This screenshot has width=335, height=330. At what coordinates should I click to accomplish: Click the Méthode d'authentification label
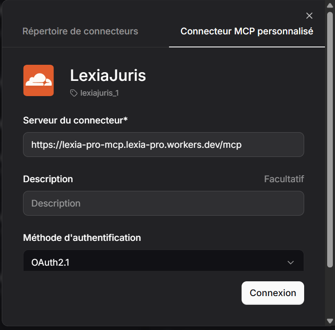[x=82, y=238]
